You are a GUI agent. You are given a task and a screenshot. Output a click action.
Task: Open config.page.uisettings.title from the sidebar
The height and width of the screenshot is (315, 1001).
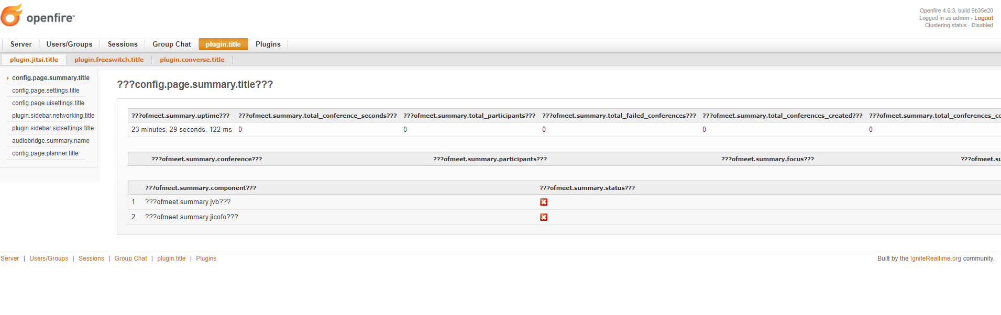coord(48,103)
